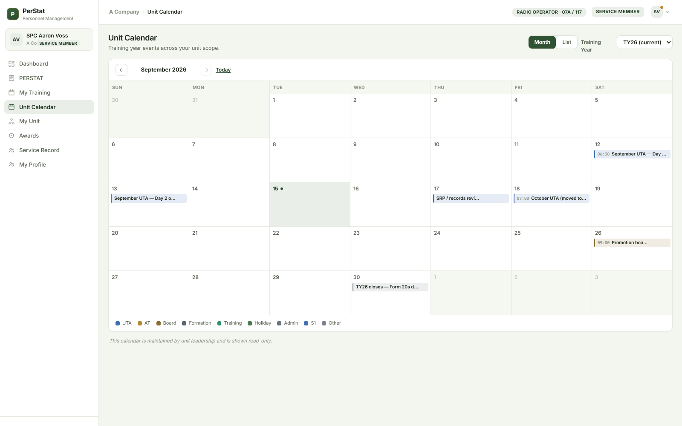This screenshot has height=426, width=682.
Task: Open the Promotion board event on 26th
Action: 632,243
